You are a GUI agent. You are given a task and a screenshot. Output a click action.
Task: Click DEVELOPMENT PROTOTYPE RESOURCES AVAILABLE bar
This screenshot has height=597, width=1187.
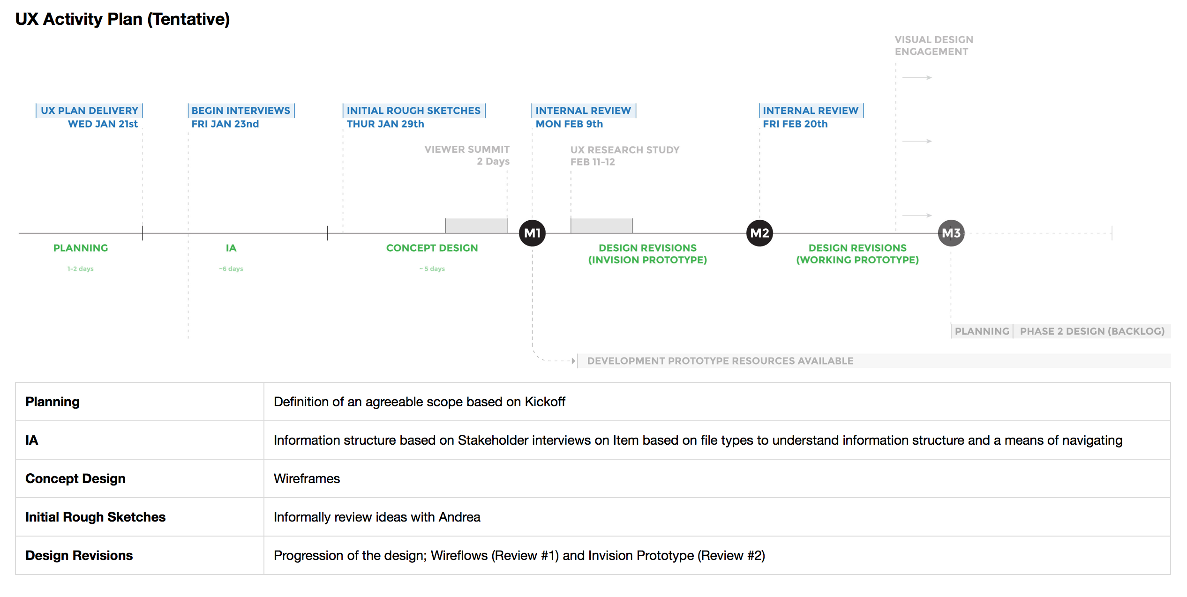pyautogui.click(x=720, y=361)
